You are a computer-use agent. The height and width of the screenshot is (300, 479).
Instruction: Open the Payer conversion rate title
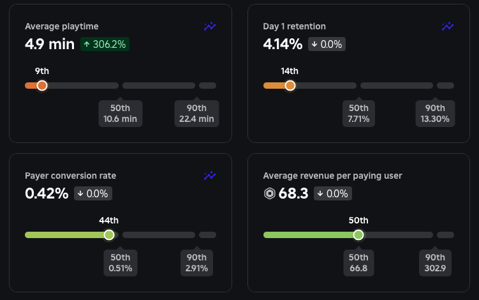point(70,176)
